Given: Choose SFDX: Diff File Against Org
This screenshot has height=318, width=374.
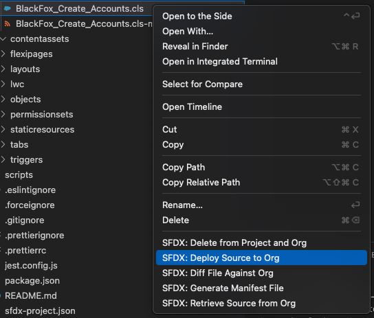Looking at the screenshot, I should [x=261, y=273].
